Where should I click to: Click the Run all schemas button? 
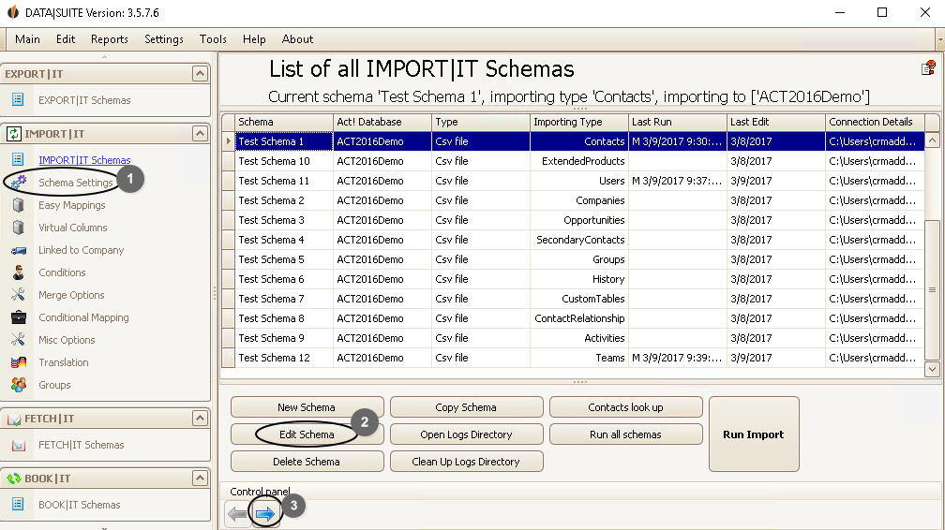[626, 434]
